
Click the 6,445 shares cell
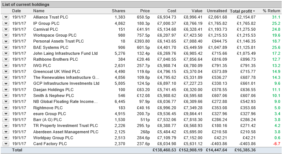click(x=120, y=102)
